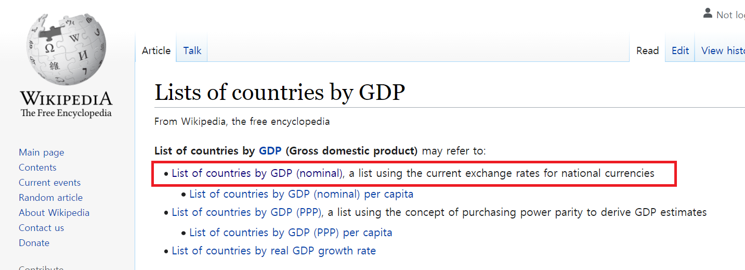Click Random article link
This screenshot has height=270, width=745.
[50, 198]
